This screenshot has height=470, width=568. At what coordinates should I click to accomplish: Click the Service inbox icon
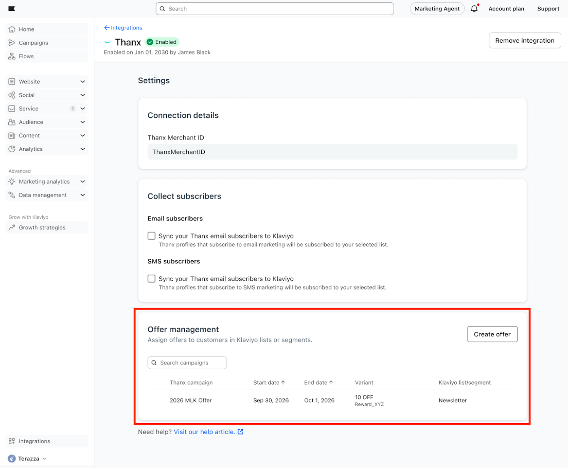coord(12,109)
